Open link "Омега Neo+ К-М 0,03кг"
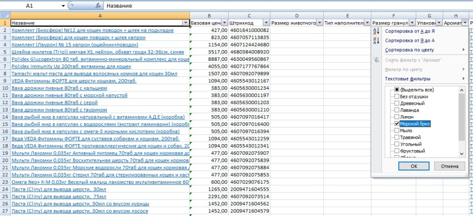 [100, 182]
